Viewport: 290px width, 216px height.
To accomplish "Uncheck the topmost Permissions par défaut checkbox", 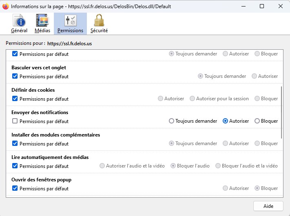I will pyautogui.click(x=15, y=54).
